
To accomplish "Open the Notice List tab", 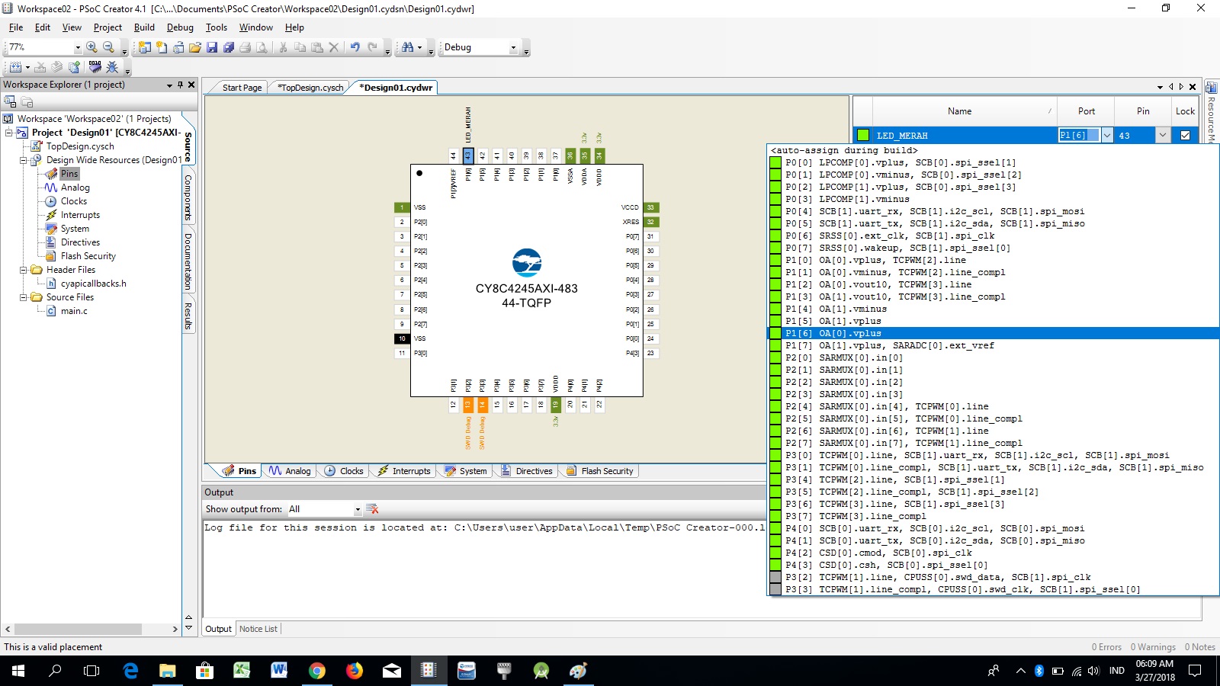I will coord(258,629).
